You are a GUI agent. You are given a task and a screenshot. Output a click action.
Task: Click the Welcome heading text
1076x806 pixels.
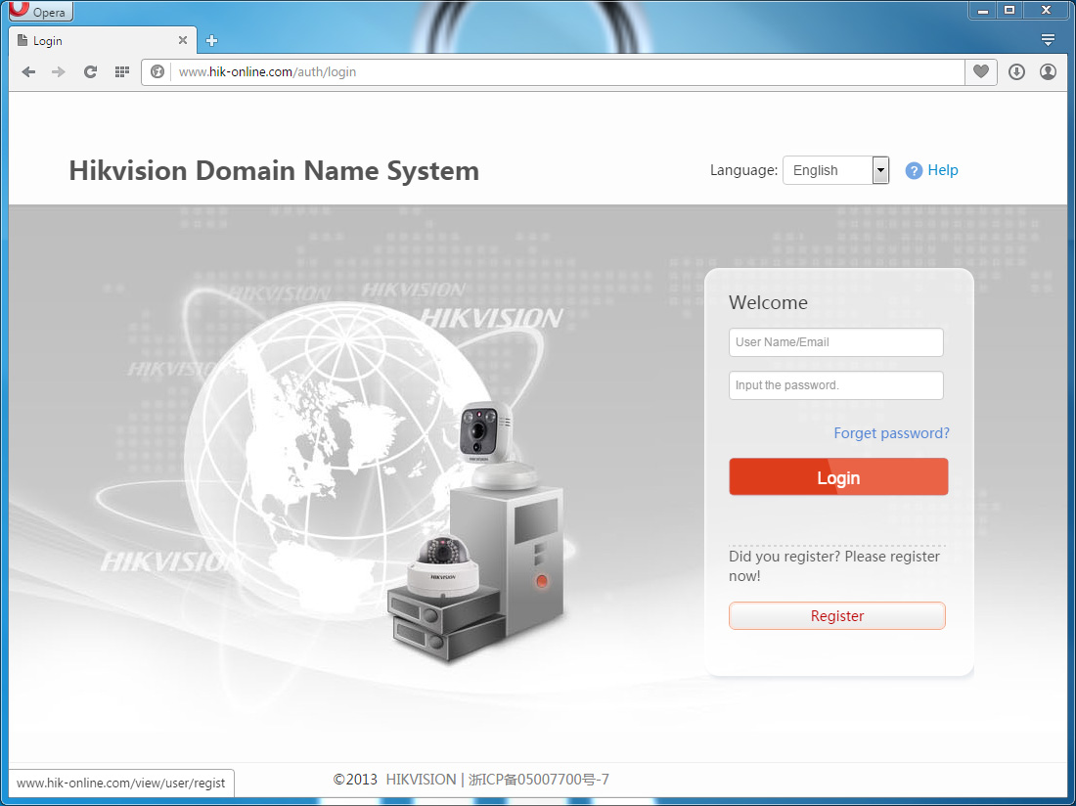pyautogui.click(x=768, y=302)
